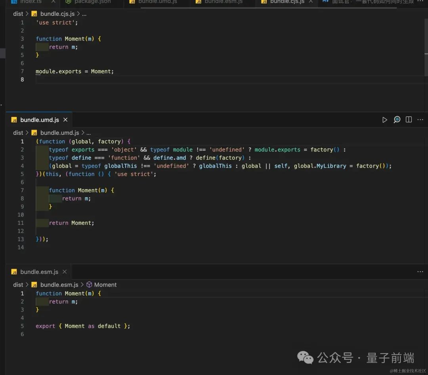The height and width of the screenshot is (375, 428).
Task: Click 'function Moment(m) {' on umd line 7
Action: click(82, 190)
